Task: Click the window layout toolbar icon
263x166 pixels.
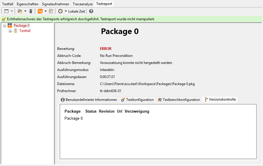Action: coord(6,11)
